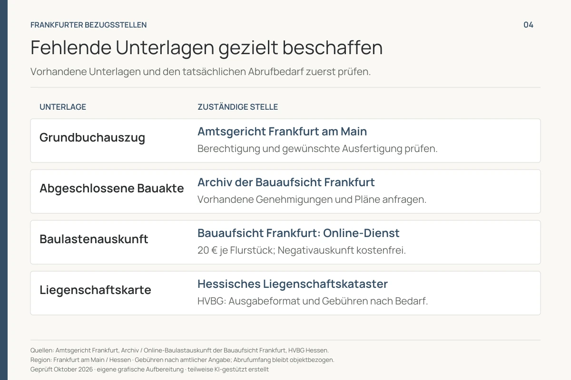Select the 'Grundbuchauszug' row label
Viewport: 571px width, 380px height.
coord(92,138)
